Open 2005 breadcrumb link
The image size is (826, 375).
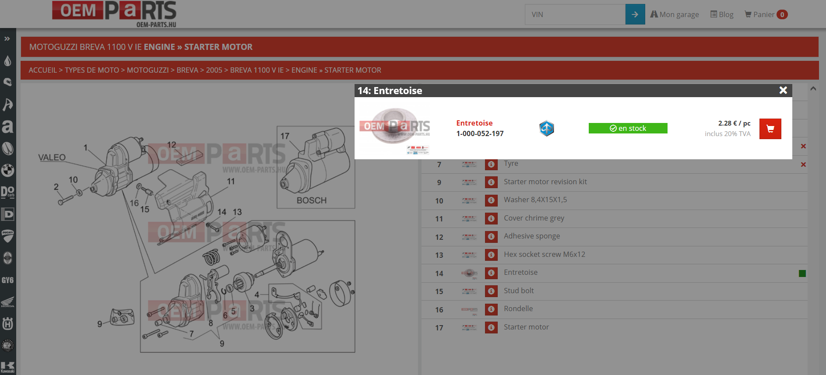click(214, 70)
